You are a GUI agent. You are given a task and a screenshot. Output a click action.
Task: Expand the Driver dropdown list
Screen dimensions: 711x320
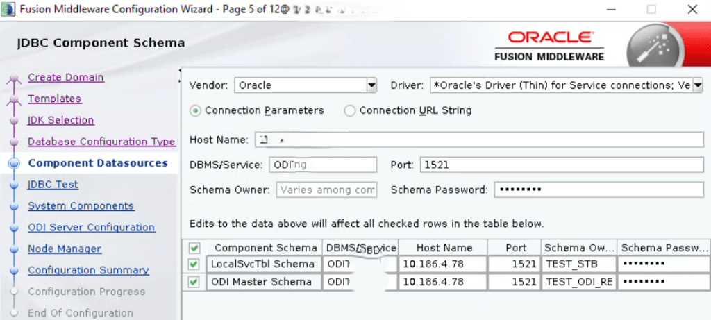[x=698, y=85]
